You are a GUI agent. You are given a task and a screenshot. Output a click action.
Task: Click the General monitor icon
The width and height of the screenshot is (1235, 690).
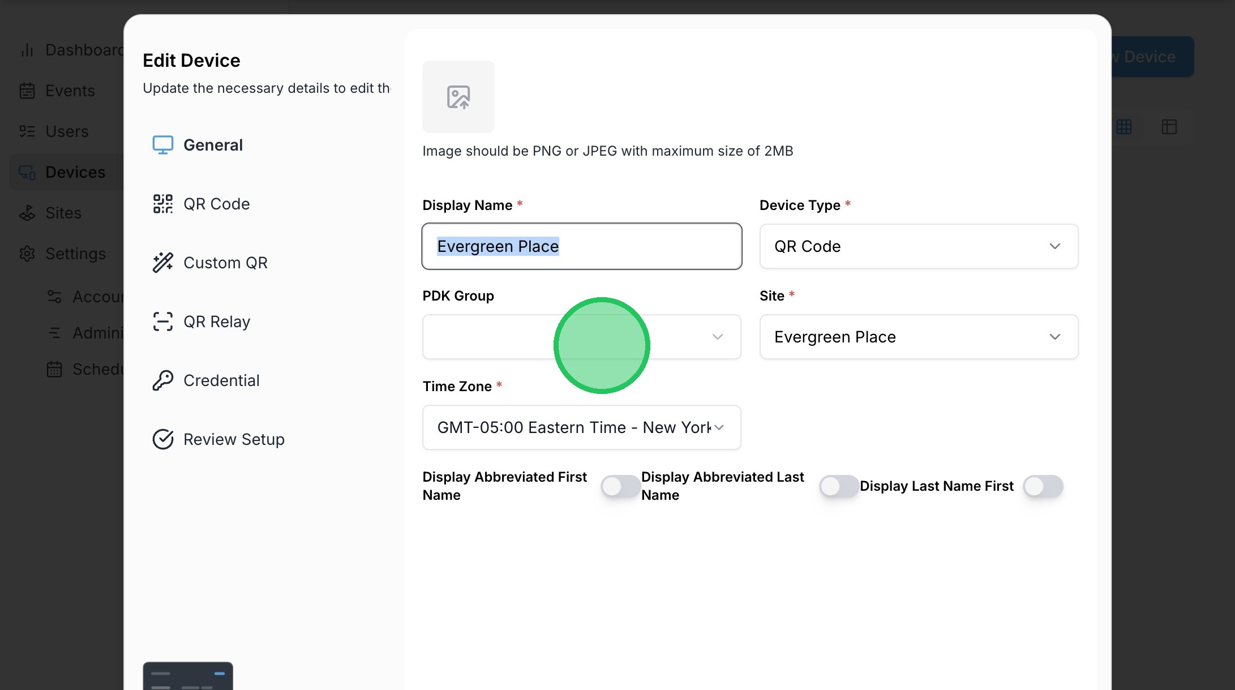pos(162,145)
